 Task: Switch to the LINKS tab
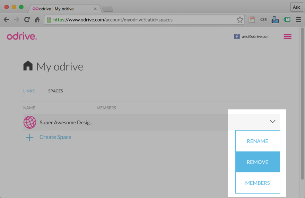29,91
